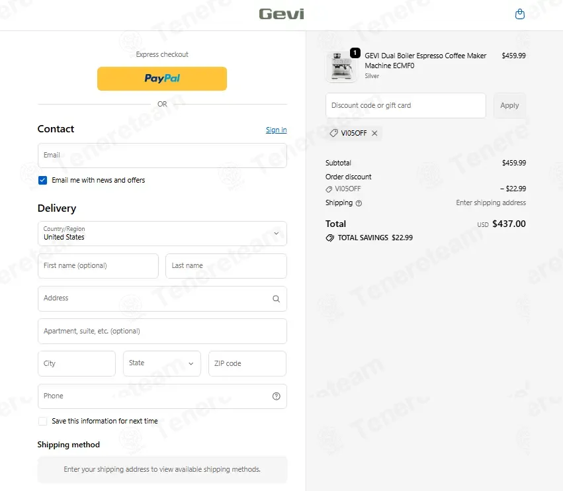Click the Enter shipping address text
The image size is (563, 491).
491,202
